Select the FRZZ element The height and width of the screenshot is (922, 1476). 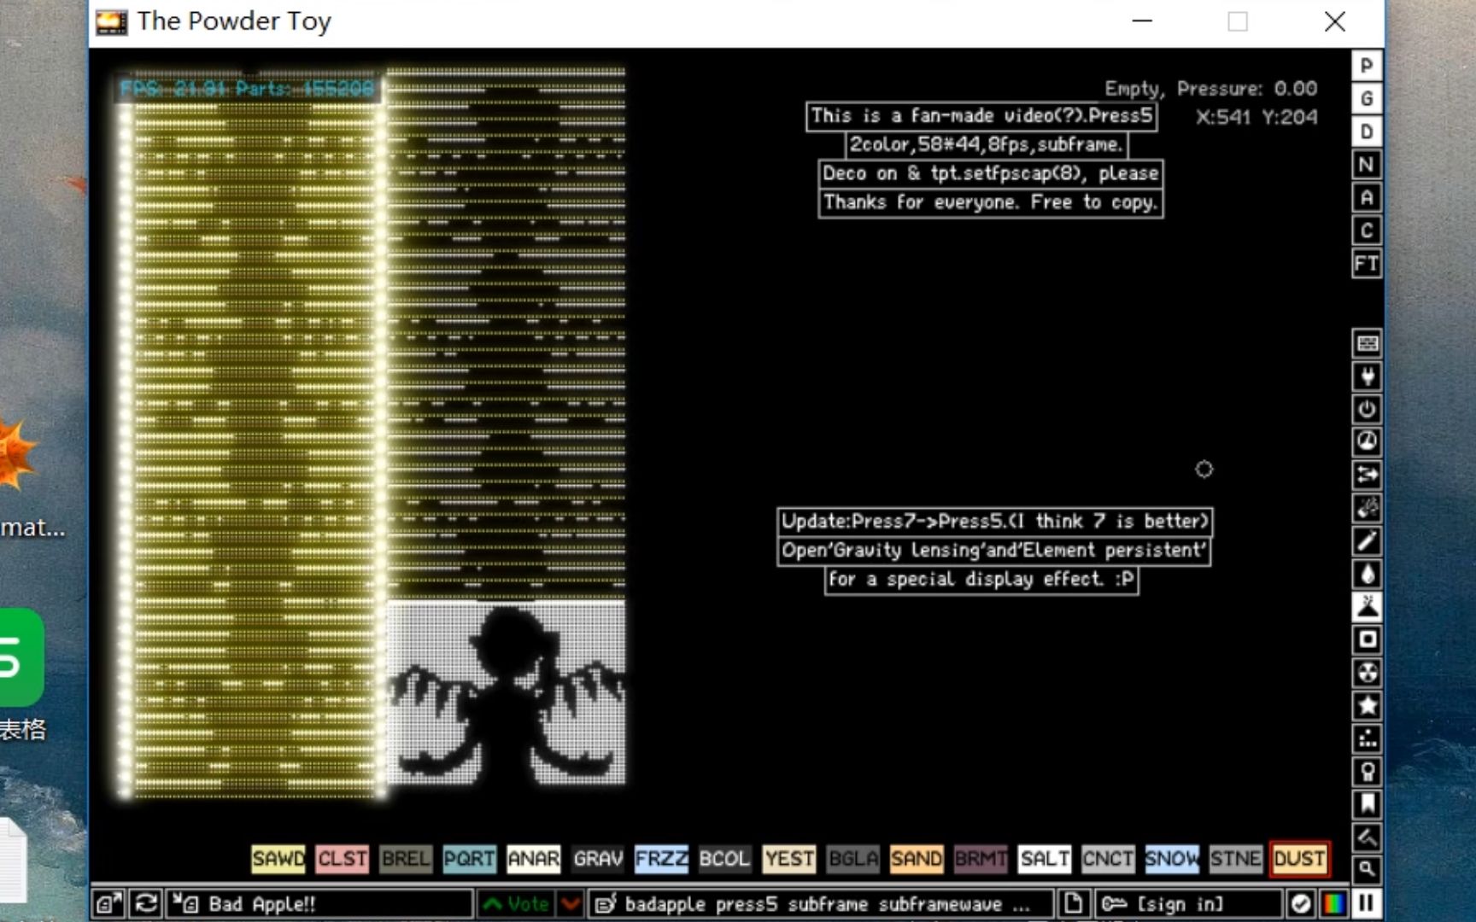[661, 858]
